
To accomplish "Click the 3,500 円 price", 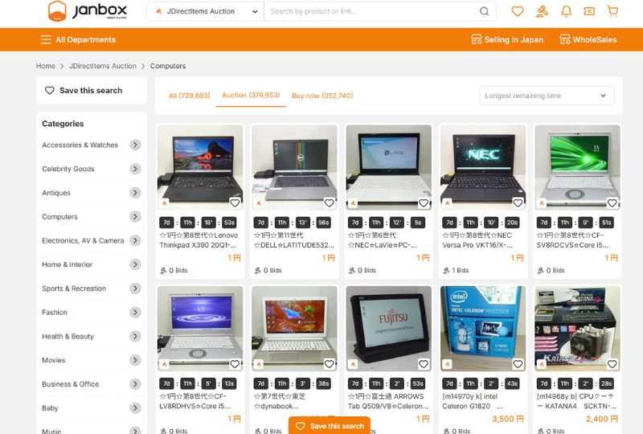I will [508, 419].
